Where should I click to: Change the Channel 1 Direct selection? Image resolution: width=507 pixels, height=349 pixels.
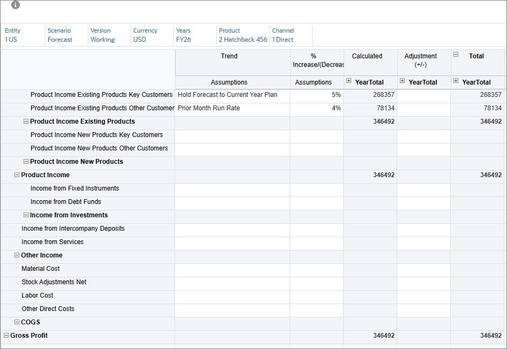(x=283, y=40)
